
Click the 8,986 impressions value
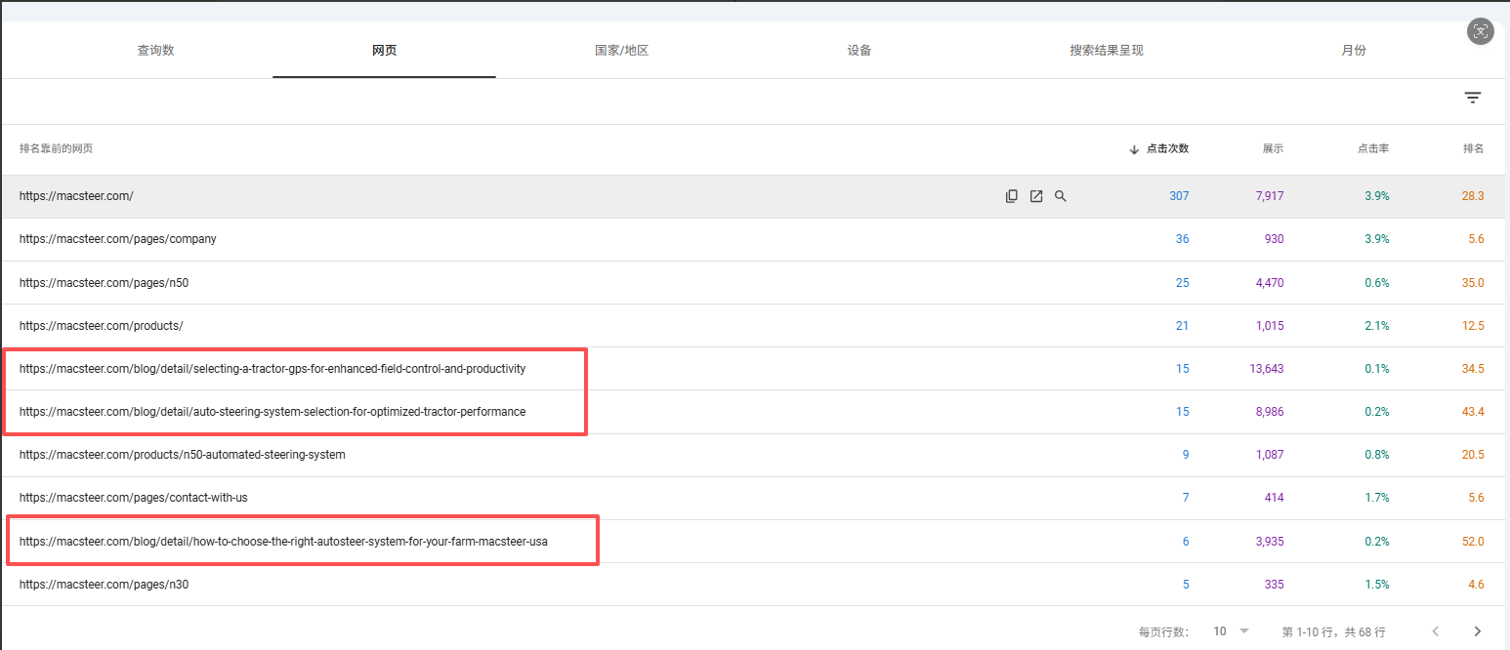1270,412
